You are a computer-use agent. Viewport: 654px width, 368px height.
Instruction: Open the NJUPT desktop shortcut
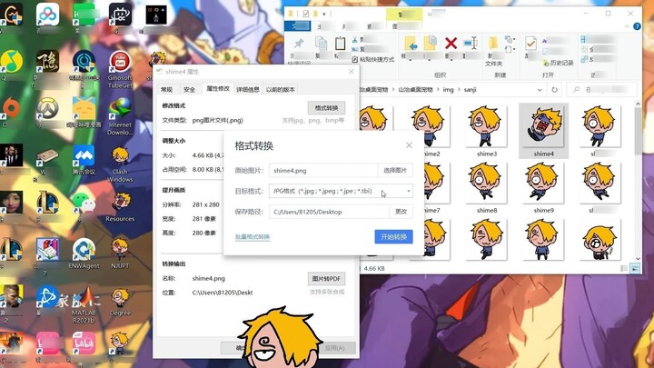click(x=120, y=254)
